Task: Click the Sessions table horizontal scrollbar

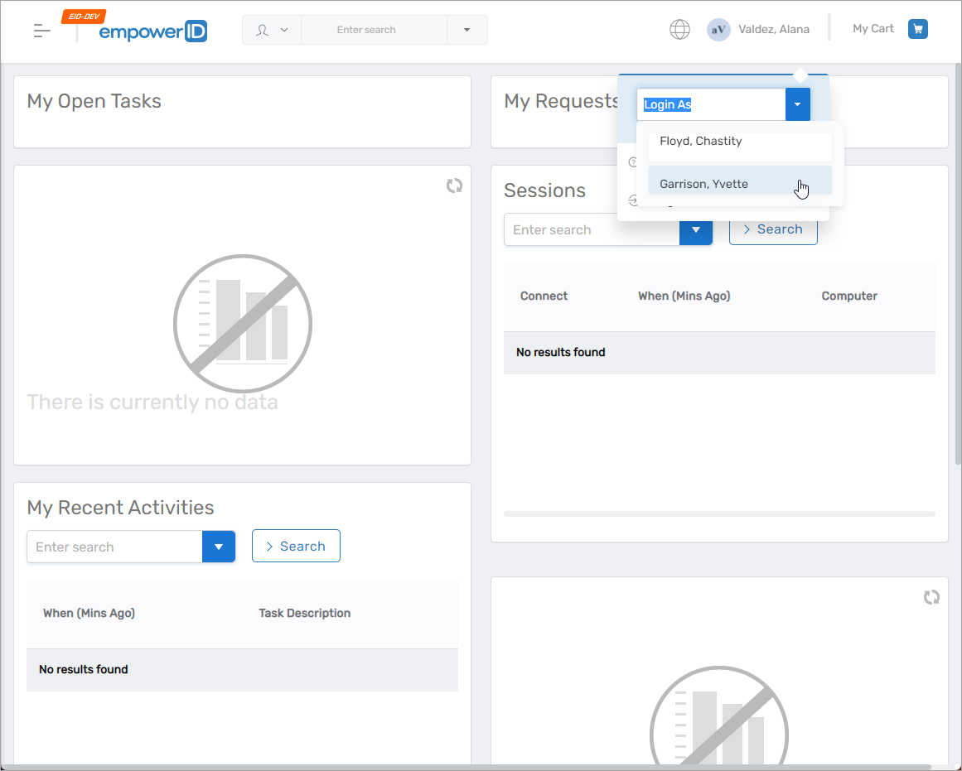Action: click(718, 513)
